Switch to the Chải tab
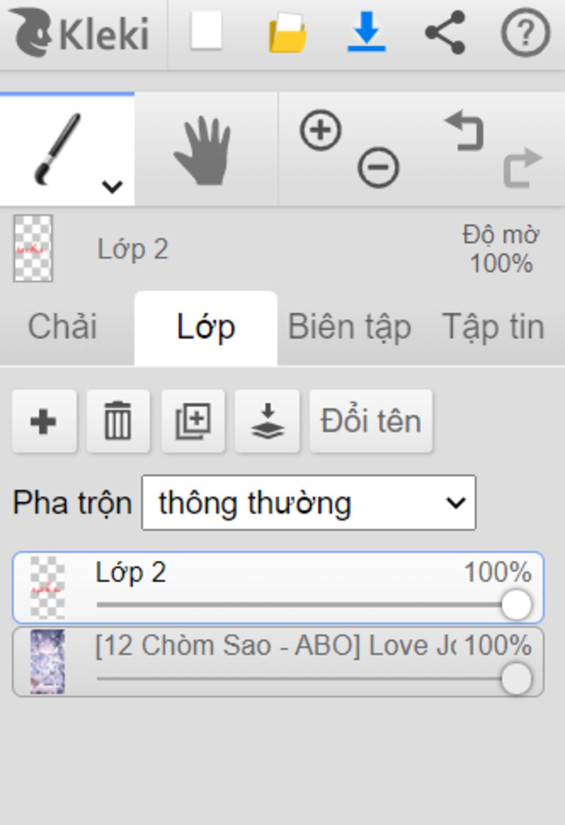The width and height of the screenshot is (565, 825). pos(62,326)
